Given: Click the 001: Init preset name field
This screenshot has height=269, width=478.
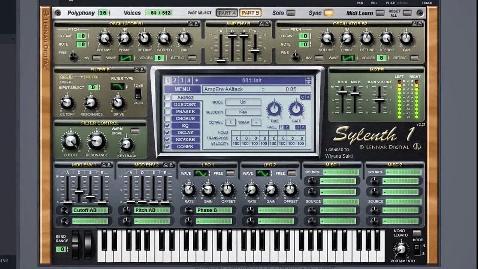Looking at the screenshot, I should coord(252,80).
